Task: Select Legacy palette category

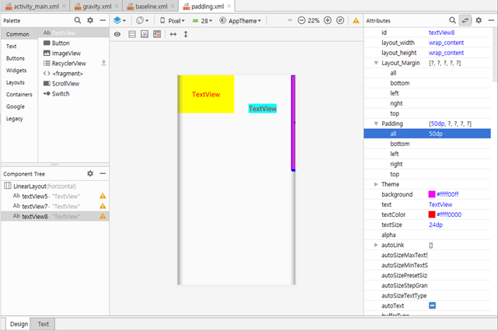Action: (x=14, y=119)
